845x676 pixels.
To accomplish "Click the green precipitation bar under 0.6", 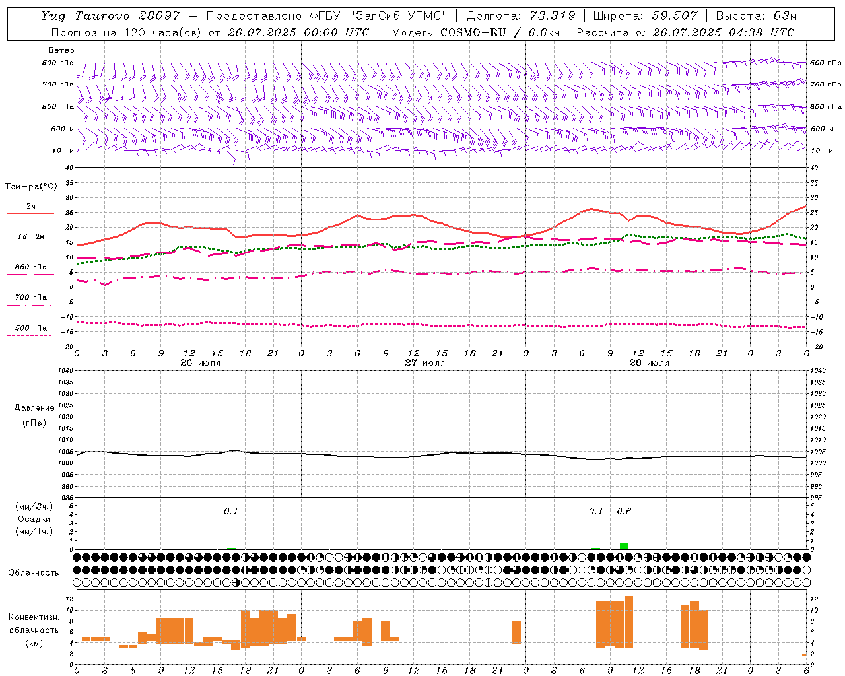I will (624, 546).
